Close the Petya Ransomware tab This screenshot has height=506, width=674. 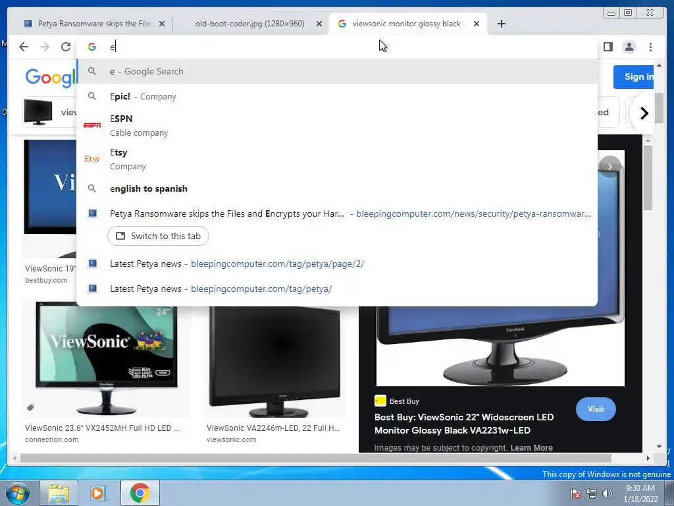[162, 24]
